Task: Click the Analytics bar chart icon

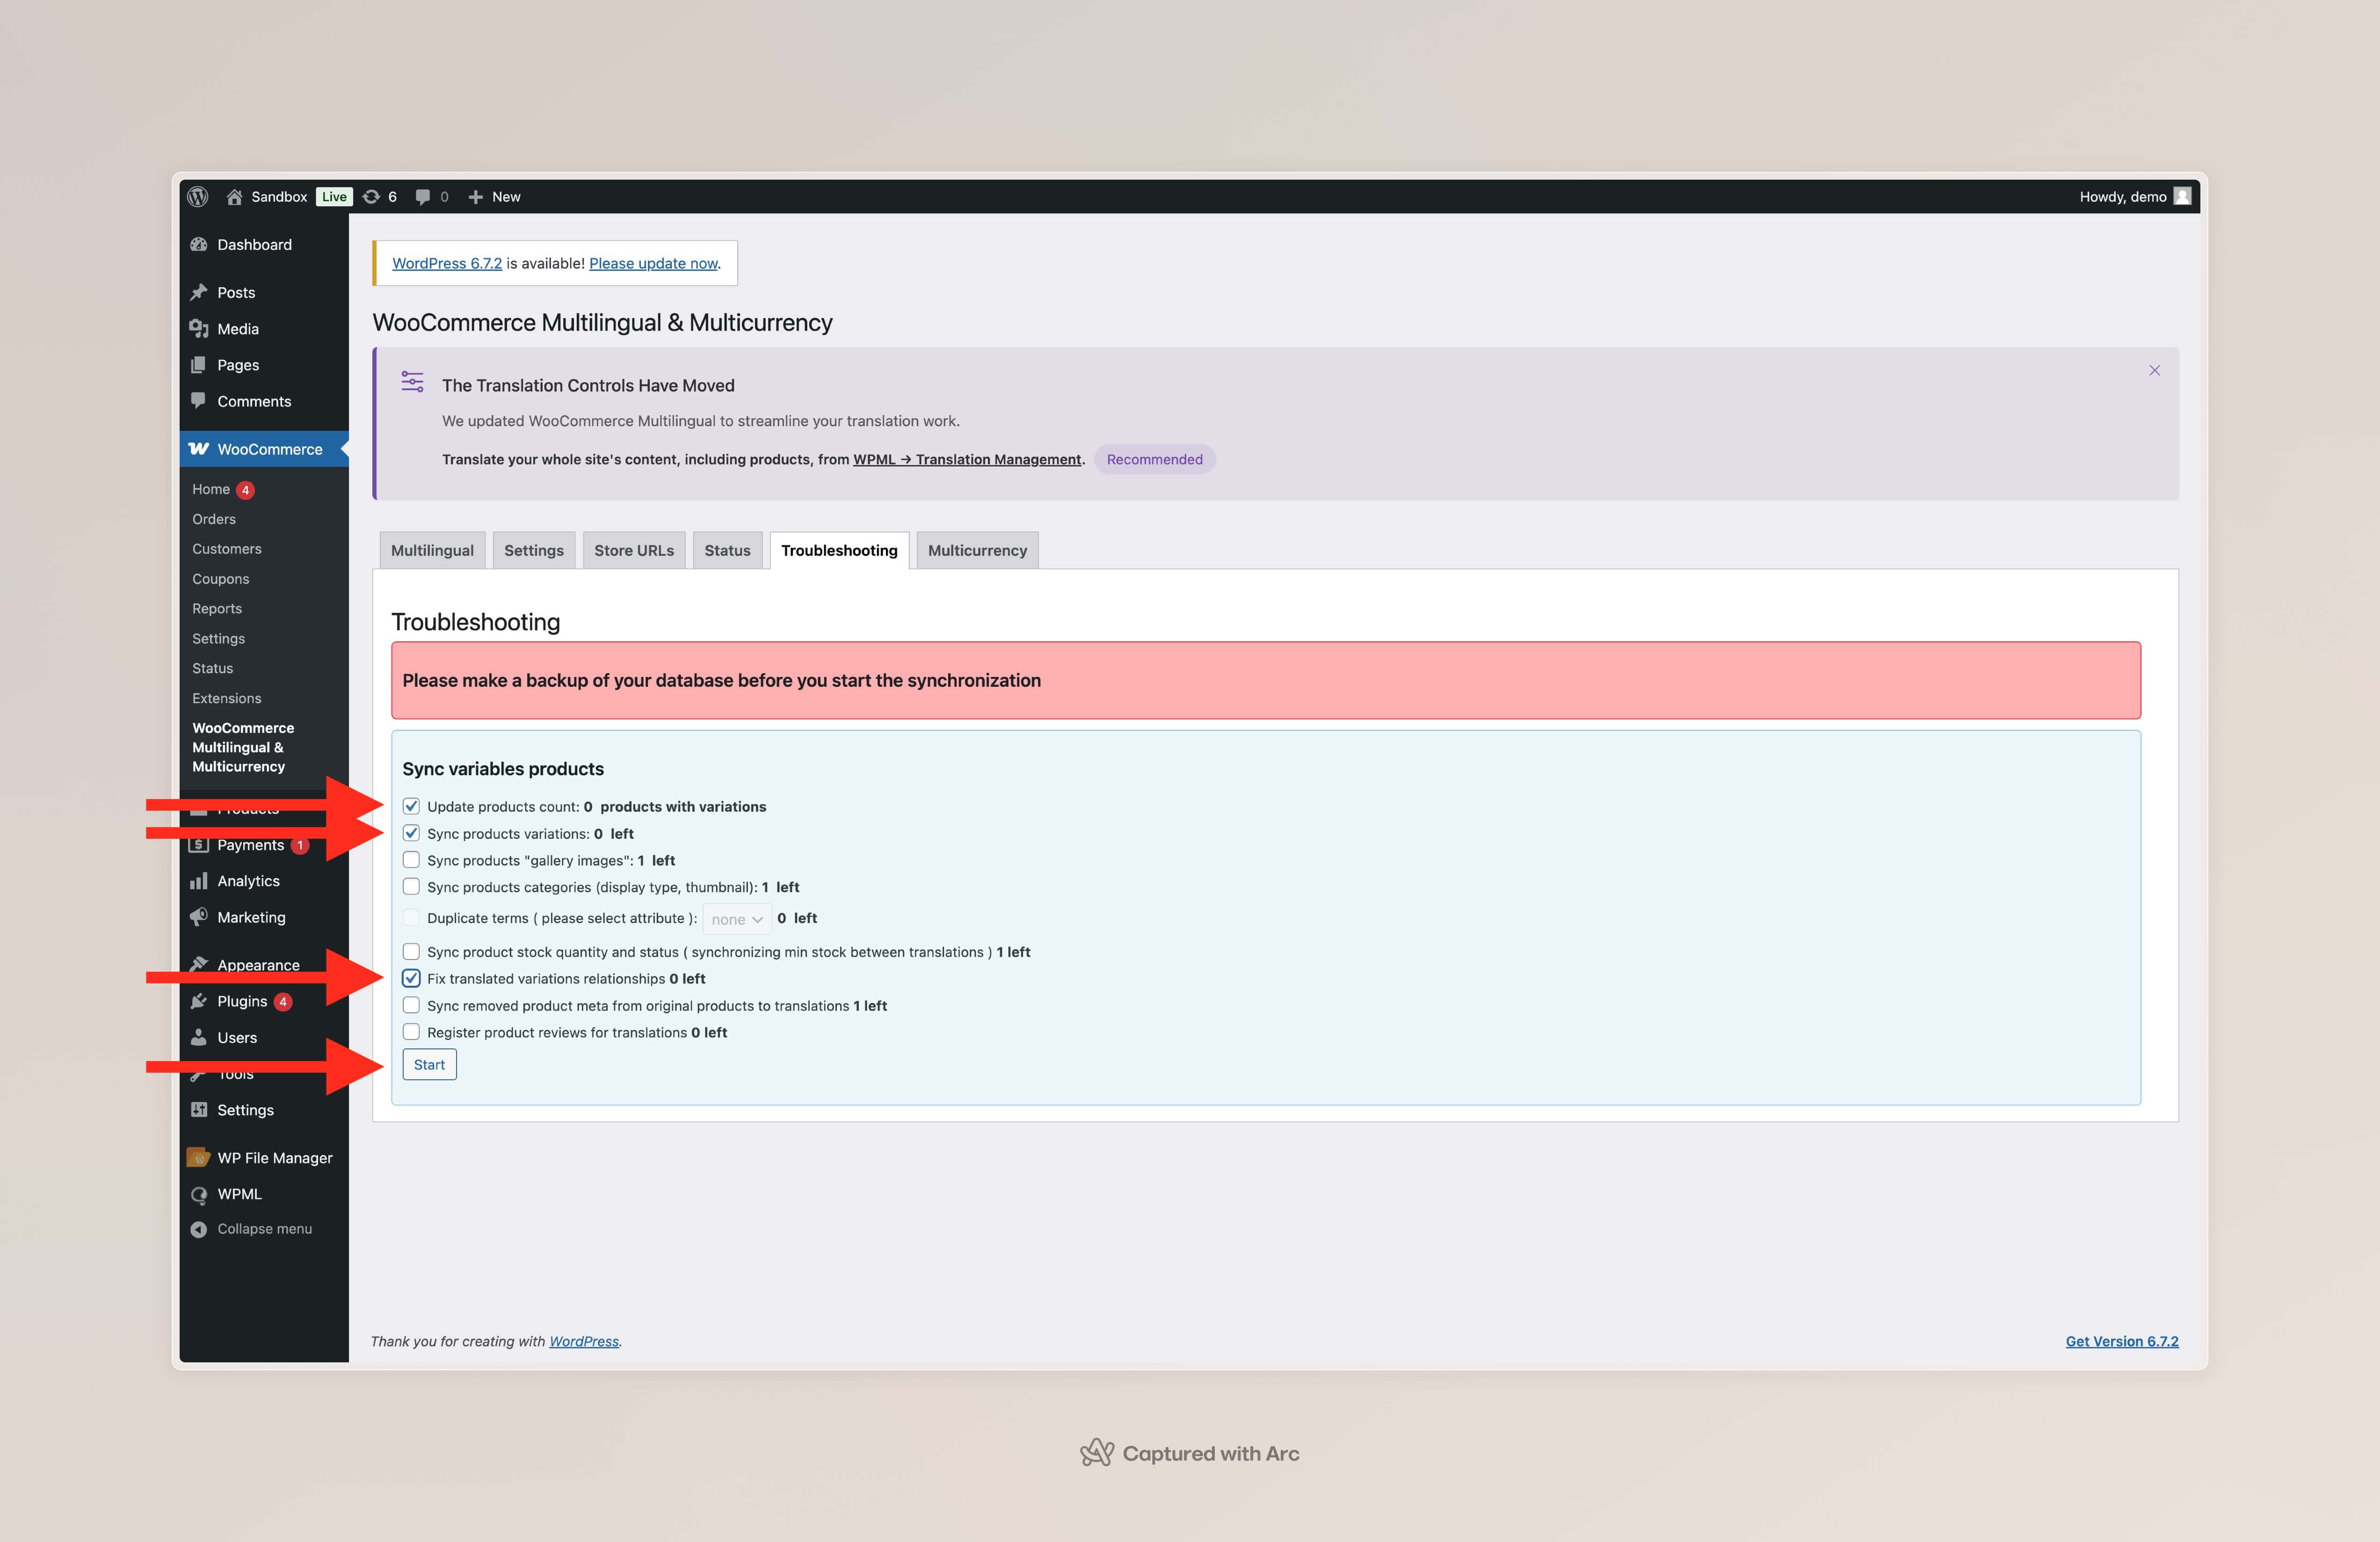Action: pos(199,881)
